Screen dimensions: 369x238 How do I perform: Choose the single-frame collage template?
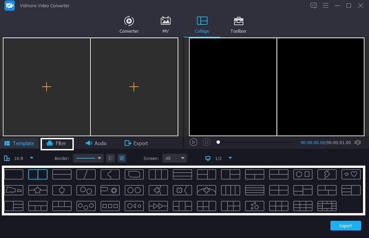click(14, 174)
